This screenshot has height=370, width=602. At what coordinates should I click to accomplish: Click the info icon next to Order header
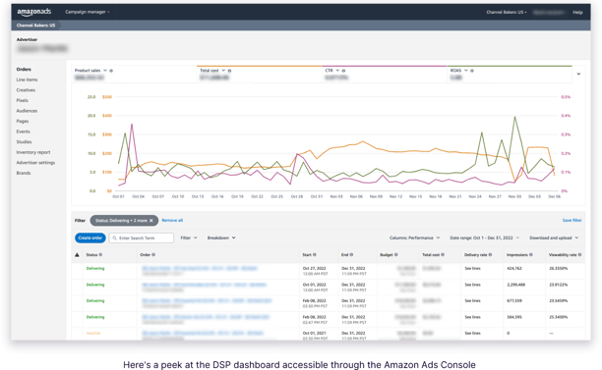[x=153, y=255]
